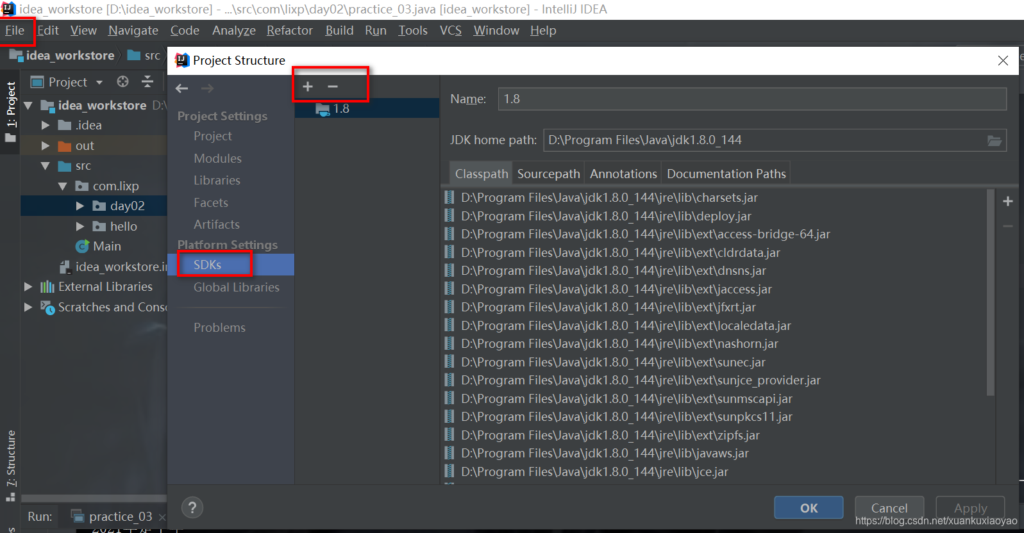This screenshot has height=533, width=1024.
Task: Remove a classpath entry with the minus icon
Action: point(1008,226)
